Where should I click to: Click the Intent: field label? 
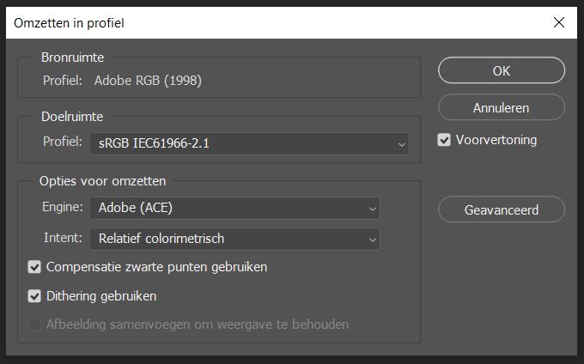point(63,238)
